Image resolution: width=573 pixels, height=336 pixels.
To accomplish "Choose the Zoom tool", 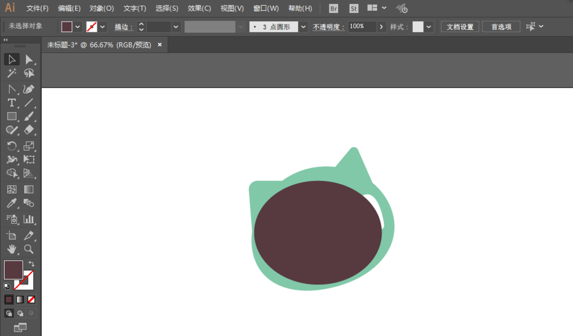I will pos(29,249).
